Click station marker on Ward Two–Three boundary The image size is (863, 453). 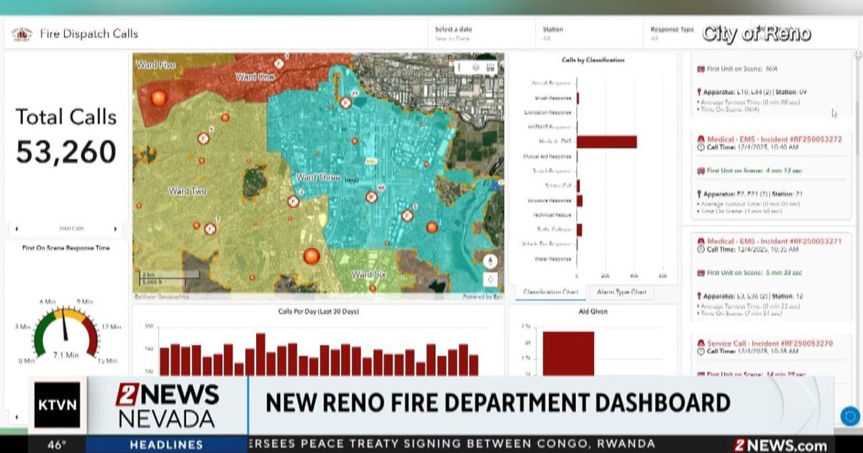click(x=293, y=201)
